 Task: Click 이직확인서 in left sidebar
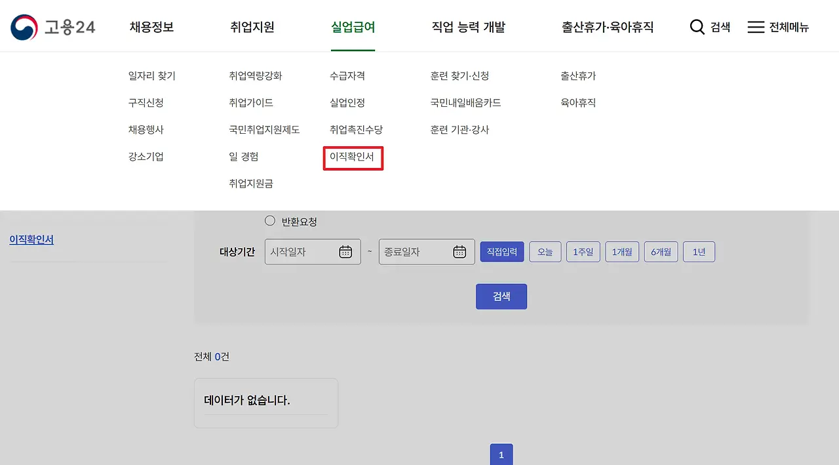[x=31, y=240]
